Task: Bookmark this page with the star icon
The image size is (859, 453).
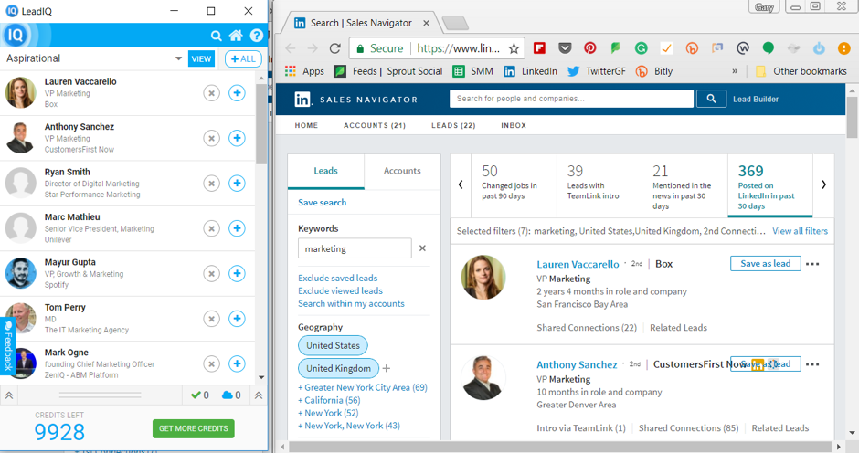Action: [514, 48]
